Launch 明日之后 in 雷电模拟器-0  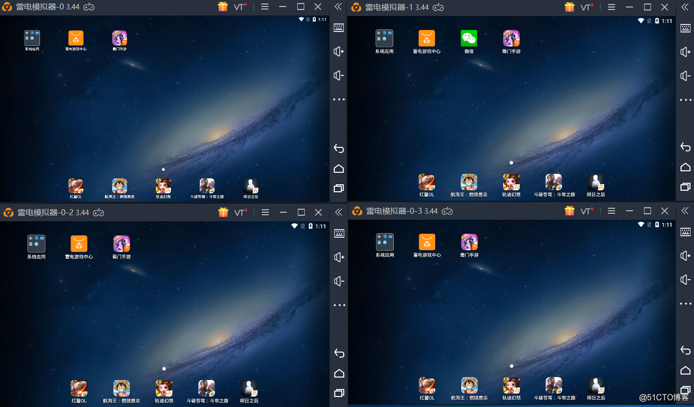tap(251, 186)
